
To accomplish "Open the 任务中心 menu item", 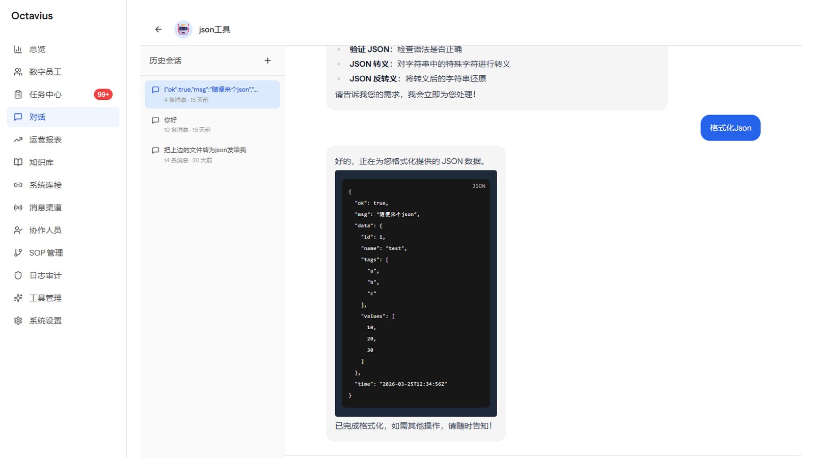I will click(63, 95).
